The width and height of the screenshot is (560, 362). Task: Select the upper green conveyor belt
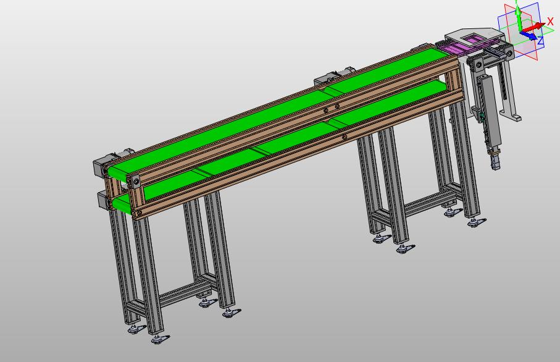point(278,112)
